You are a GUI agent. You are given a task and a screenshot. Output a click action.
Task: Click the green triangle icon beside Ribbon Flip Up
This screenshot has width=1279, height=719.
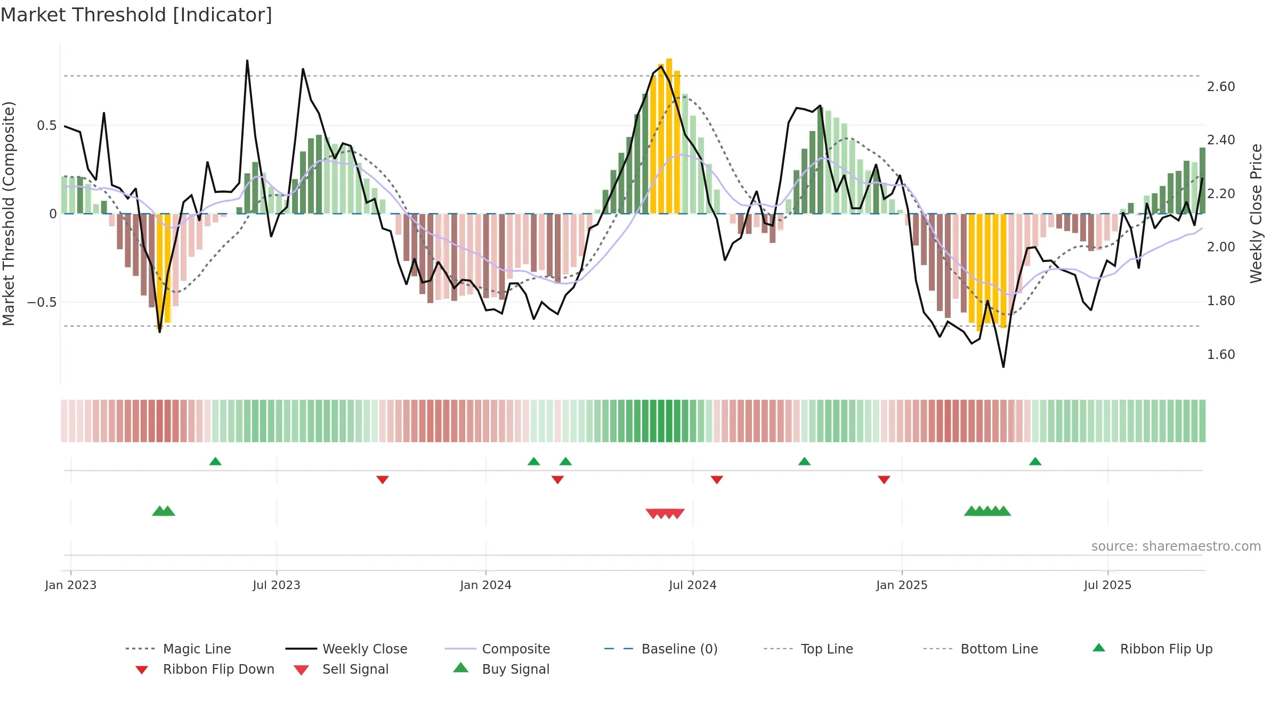point(1099,648)
